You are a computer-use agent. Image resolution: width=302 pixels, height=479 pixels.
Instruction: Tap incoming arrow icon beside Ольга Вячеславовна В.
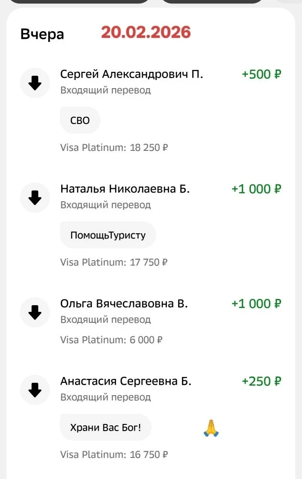point(35,313)
